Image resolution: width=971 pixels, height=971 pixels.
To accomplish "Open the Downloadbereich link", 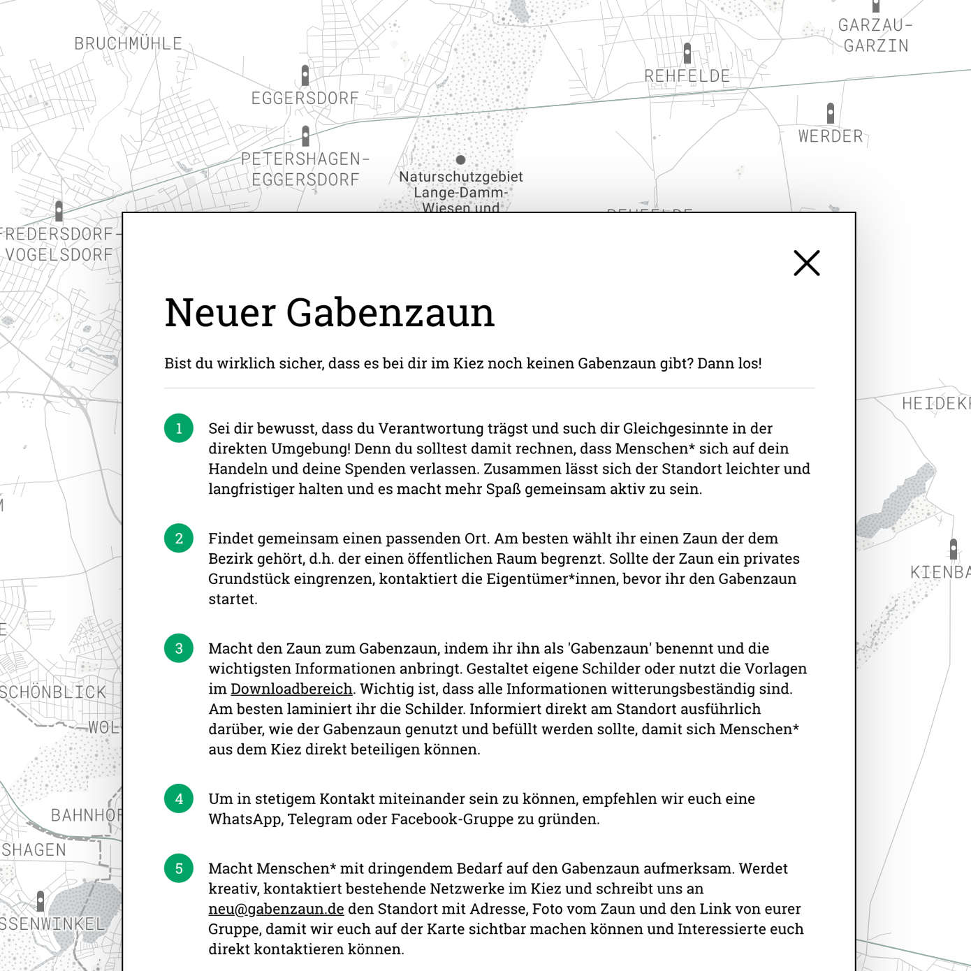I will (291, 689).
